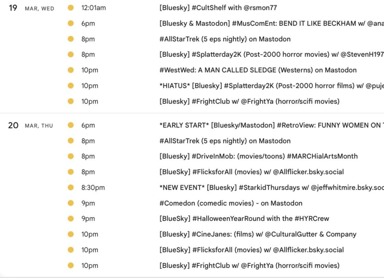Open the #MusComEnt BEND IT LIKE BECKHAM event
The height and width of the screenshot is (278, 384).
pyautogui.click(x=272, y=24)
